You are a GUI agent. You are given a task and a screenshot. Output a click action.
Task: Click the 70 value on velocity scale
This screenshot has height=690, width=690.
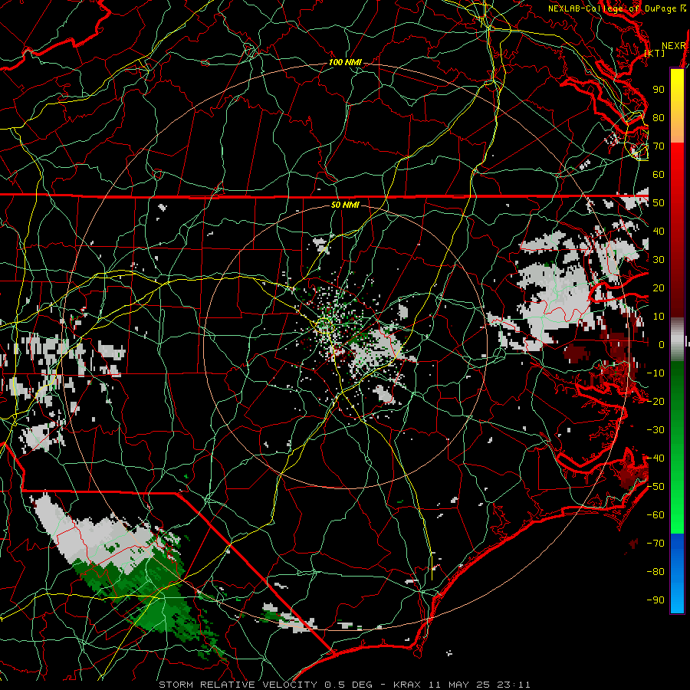(659, 146)
